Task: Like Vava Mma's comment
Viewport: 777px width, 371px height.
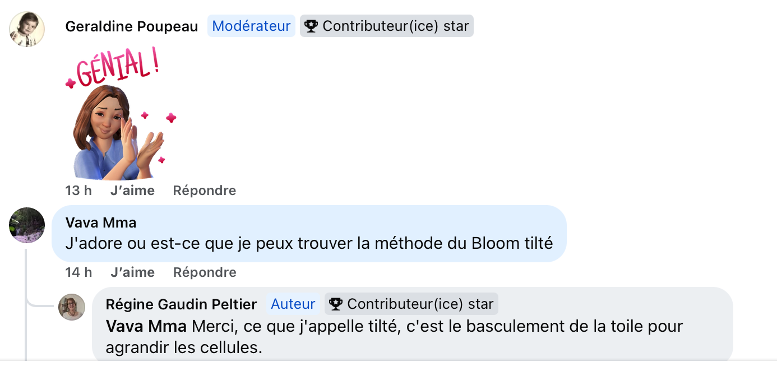Action: (132, 272)
